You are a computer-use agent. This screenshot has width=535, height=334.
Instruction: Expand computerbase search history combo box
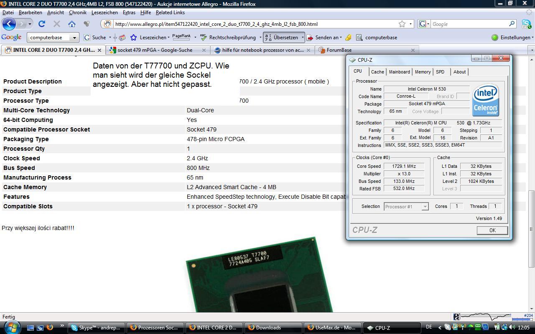coord(74,38)
